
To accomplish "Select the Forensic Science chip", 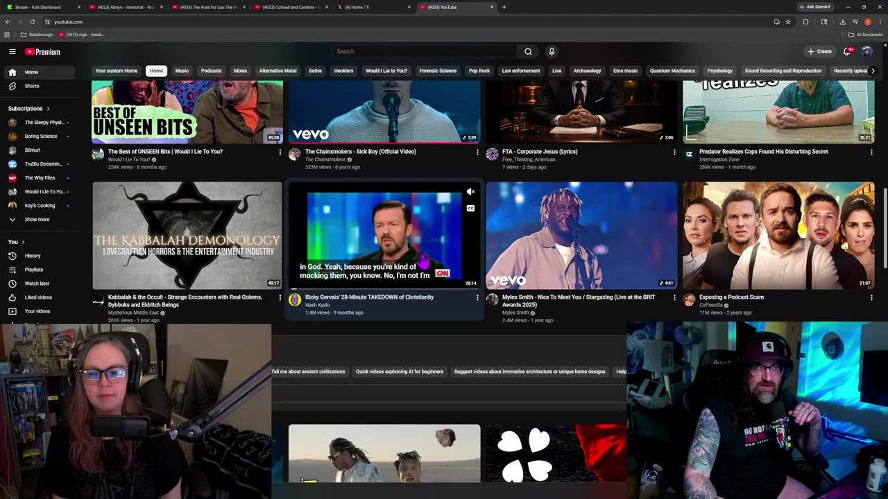I will [438, 71].
